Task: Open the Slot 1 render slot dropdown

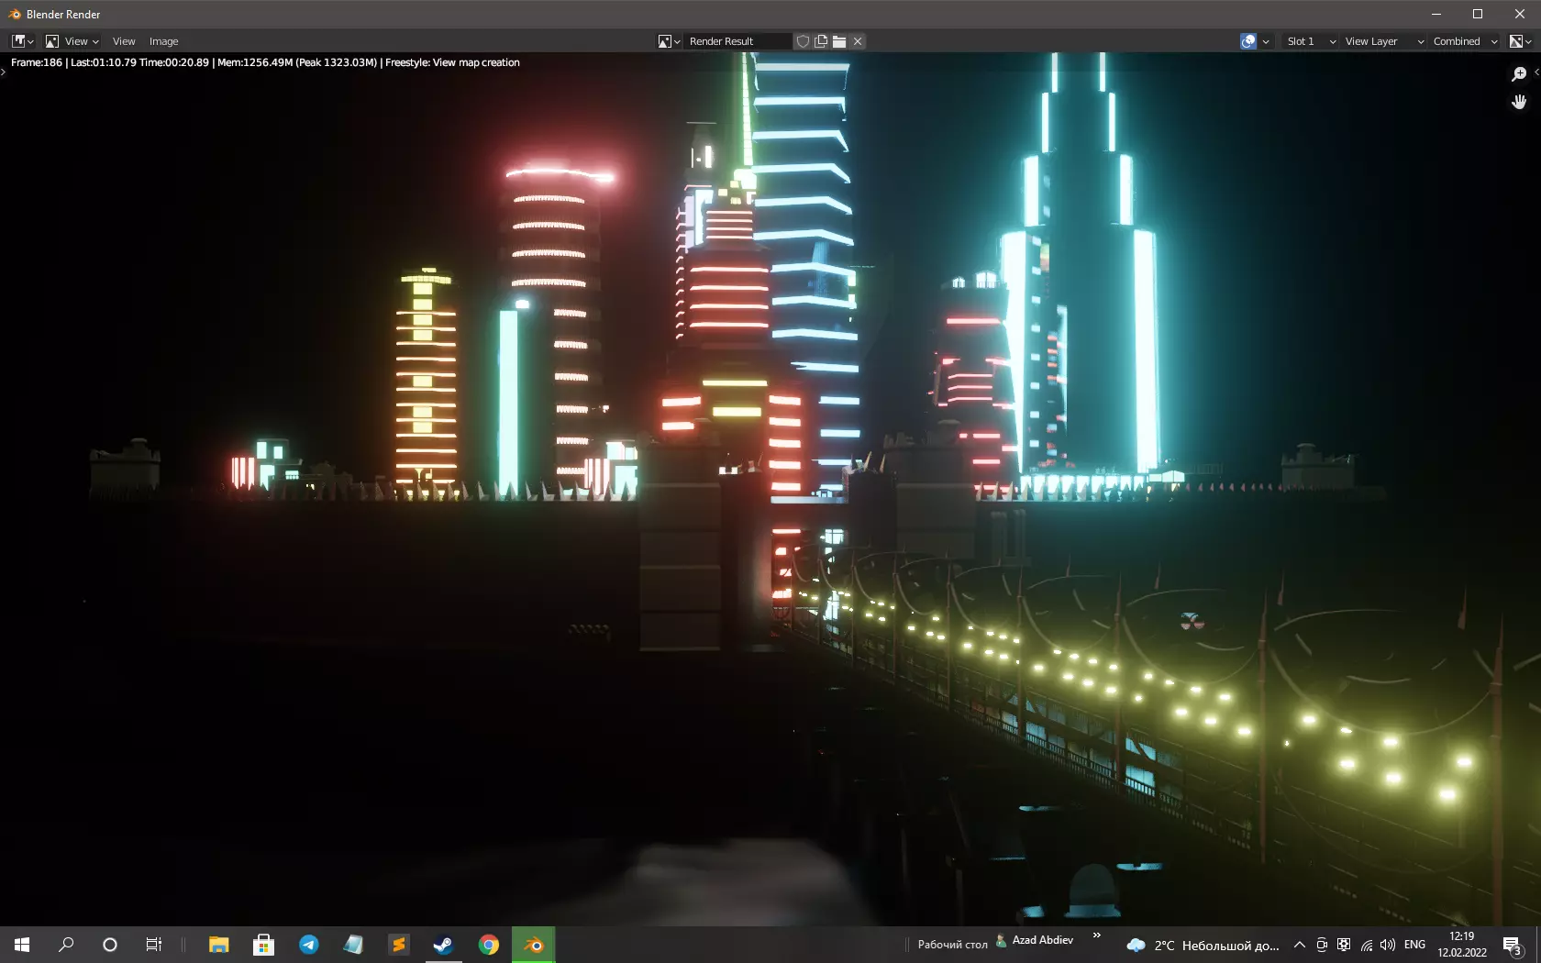Action: 1311,41
